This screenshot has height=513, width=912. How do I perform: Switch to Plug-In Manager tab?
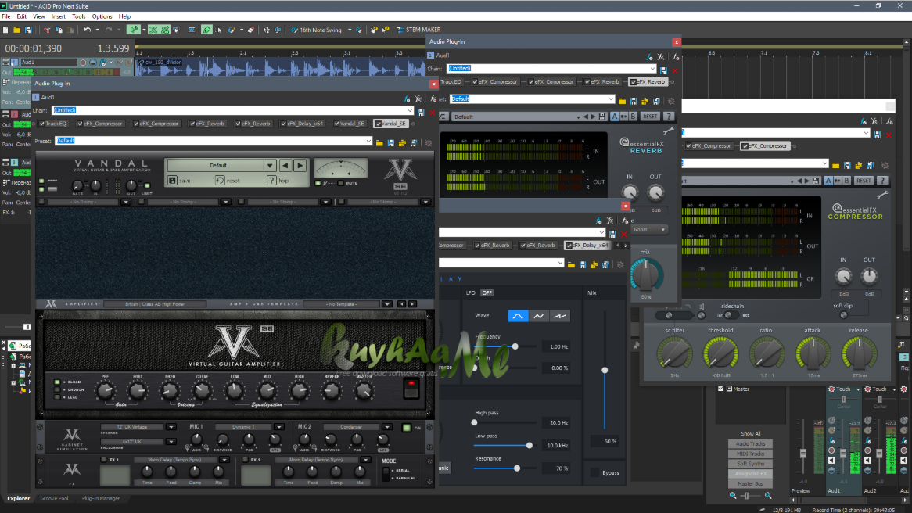pos(101,498)
